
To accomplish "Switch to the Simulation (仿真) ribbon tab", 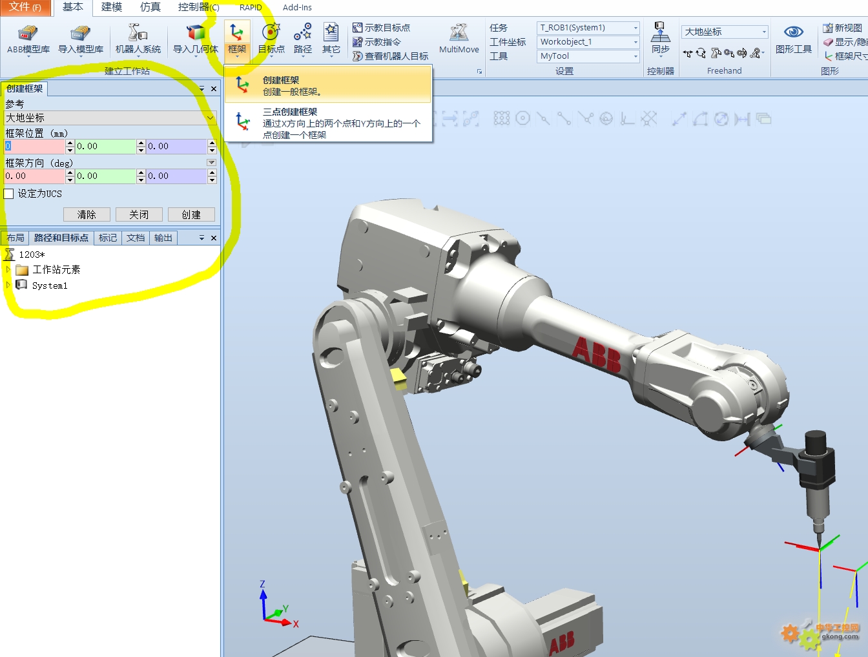I will 150,7.
